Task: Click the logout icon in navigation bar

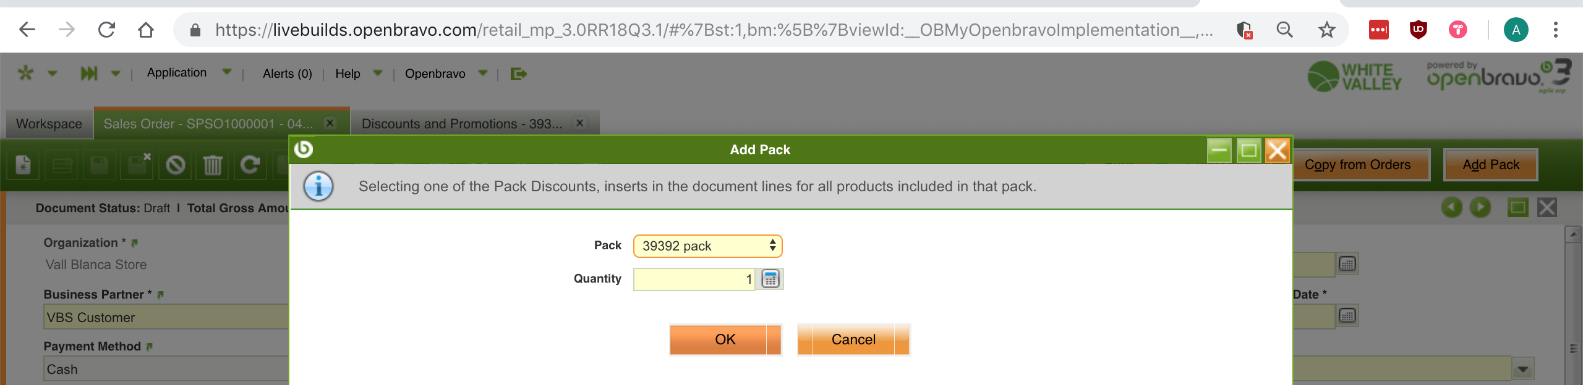Action: [518, 74]
